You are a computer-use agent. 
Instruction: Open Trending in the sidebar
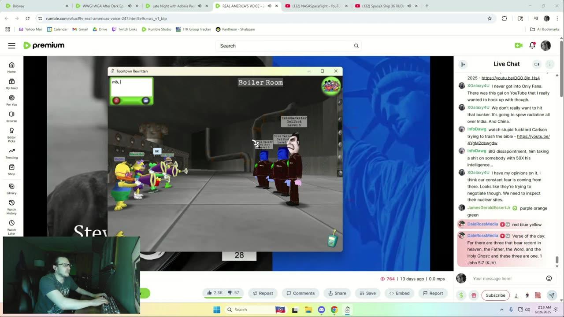(x=11, y=153)
